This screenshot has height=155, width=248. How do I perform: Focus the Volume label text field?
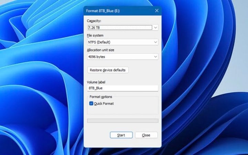click(123, 88)
